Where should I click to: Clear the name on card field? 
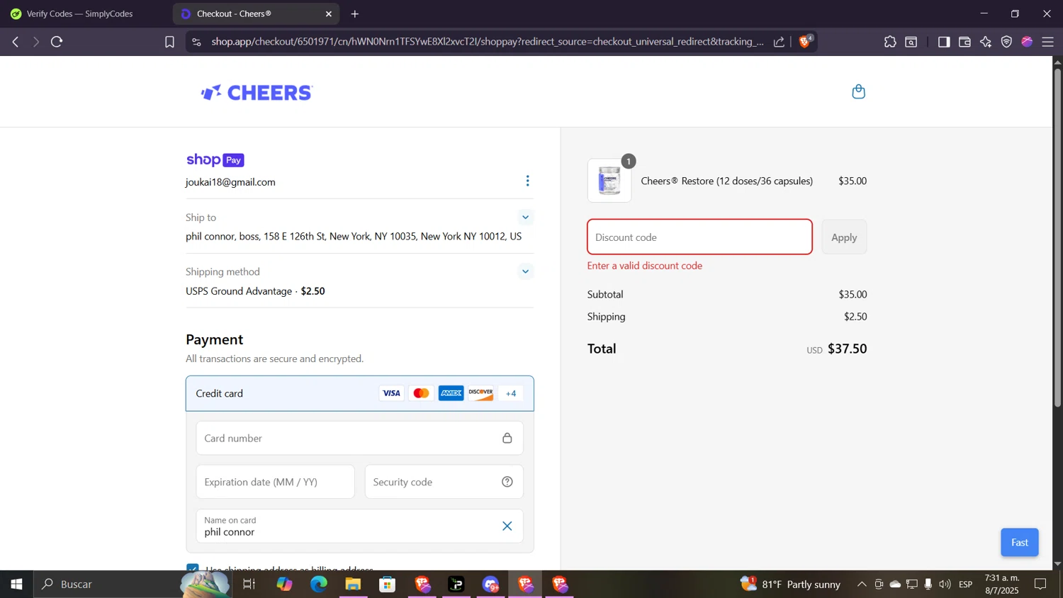point(507,526)
